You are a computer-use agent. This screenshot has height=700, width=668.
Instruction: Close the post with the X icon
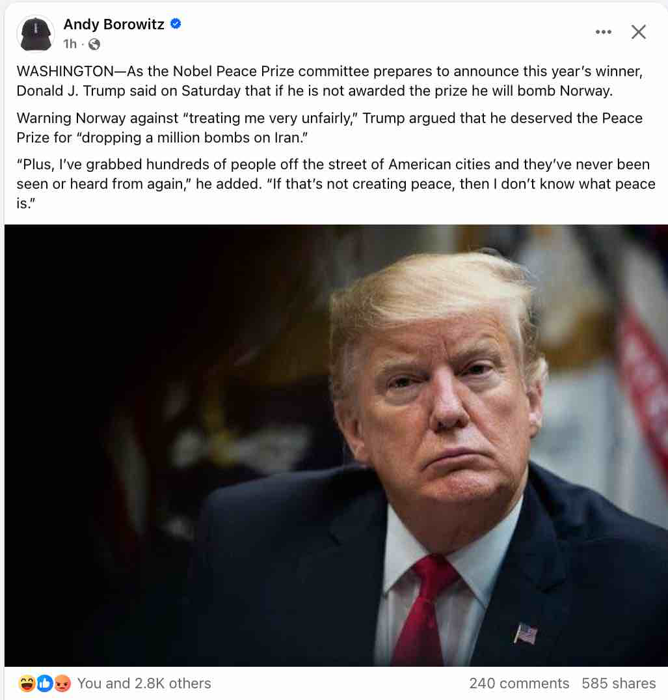click(x=639, y=32)
